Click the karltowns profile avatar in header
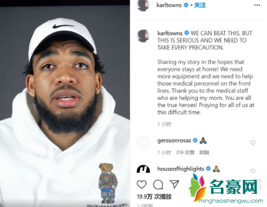 (143, 5)
